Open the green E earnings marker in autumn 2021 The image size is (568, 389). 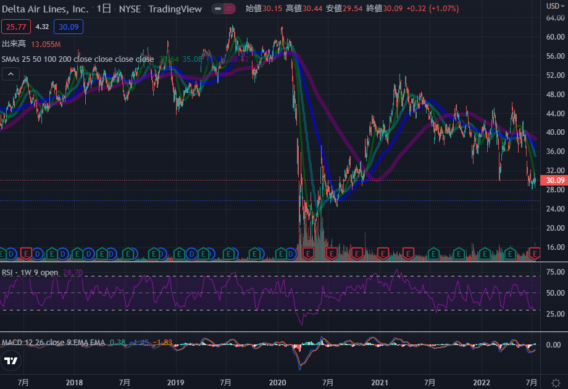[459, 254]
